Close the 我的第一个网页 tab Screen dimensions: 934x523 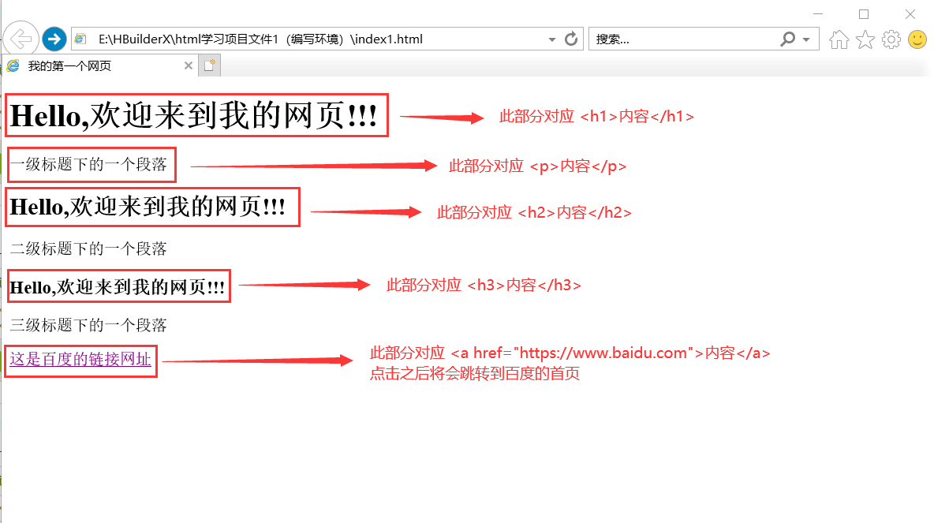coord(188,66)
